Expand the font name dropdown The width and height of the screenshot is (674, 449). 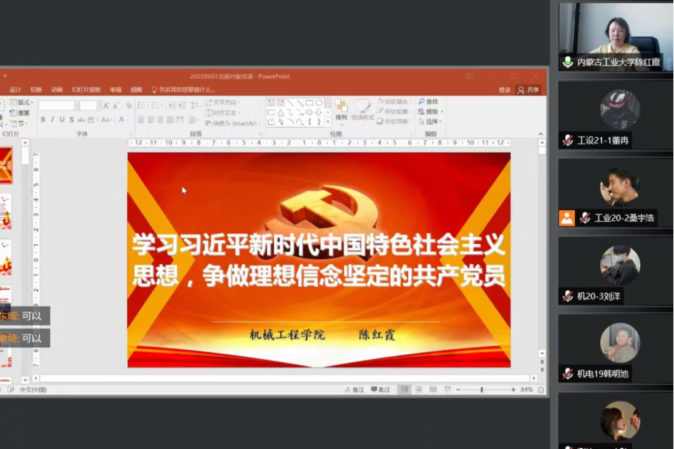(77, 105)
